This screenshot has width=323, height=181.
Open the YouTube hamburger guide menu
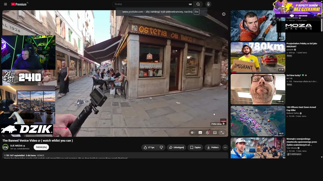tap(5, 4)
